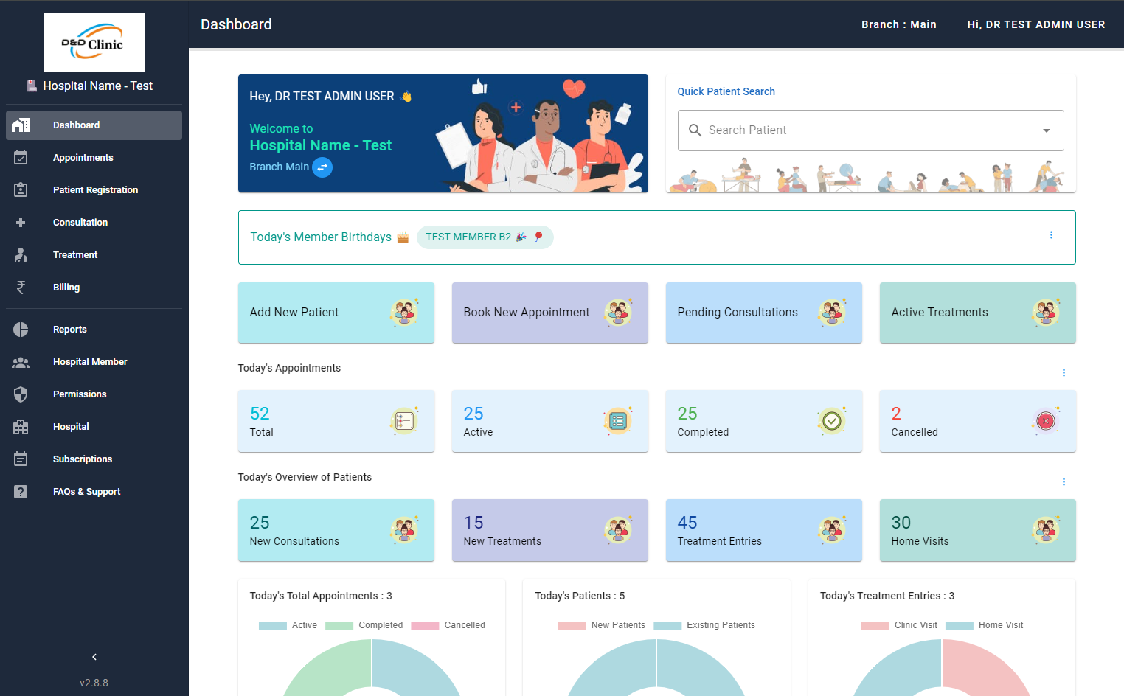Click the icon on Book New Appointment card
This screenshot has width=1124, height=696.
pos(618,313)
